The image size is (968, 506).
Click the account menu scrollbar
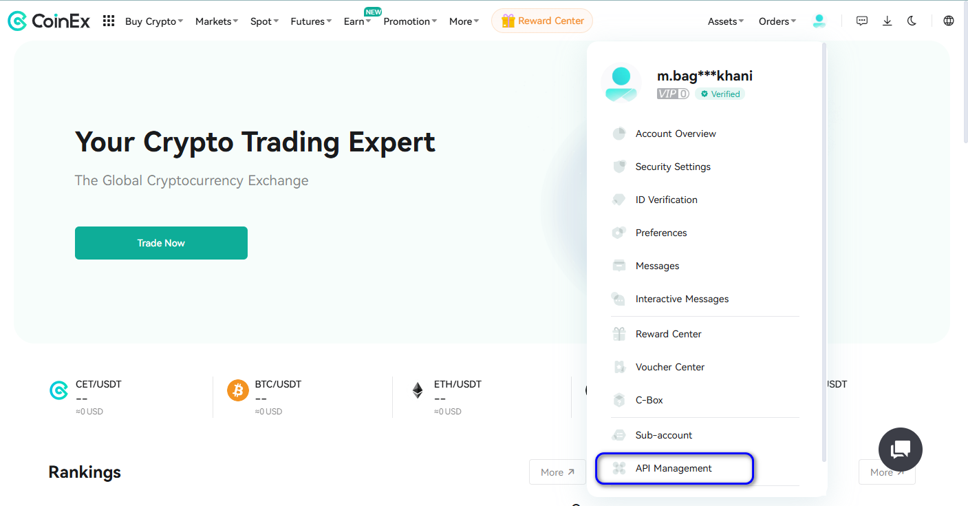(x=824, y=248)
